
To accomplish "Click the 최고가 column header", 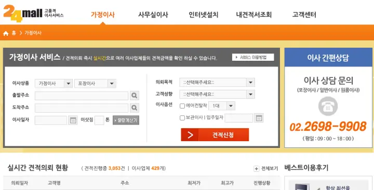I will (228, 183).
